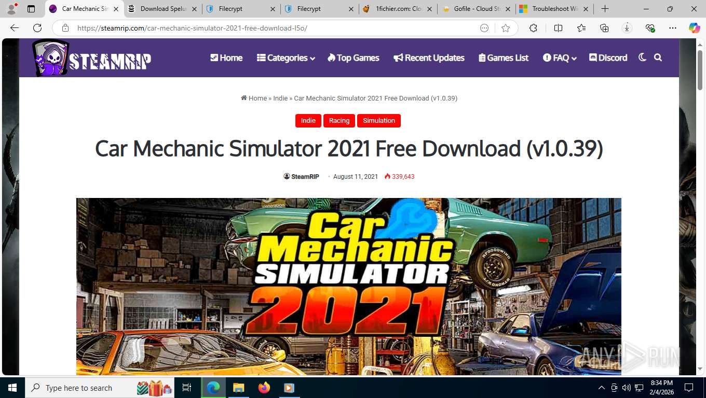Open Recent Updates nav item
This screenshot has width=706, height=398.
coord(429,58)
